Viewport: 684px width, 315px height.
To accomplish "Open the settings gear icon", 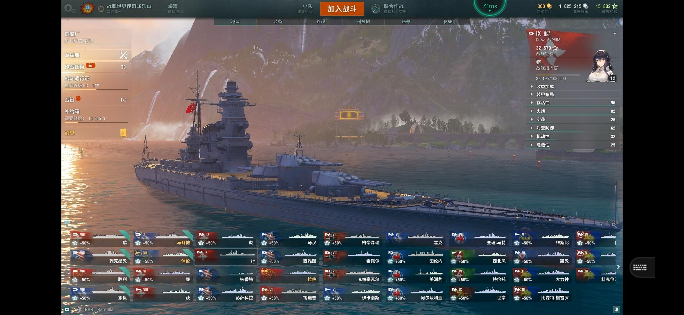I will pyautogui.click(x=70, y=8).
